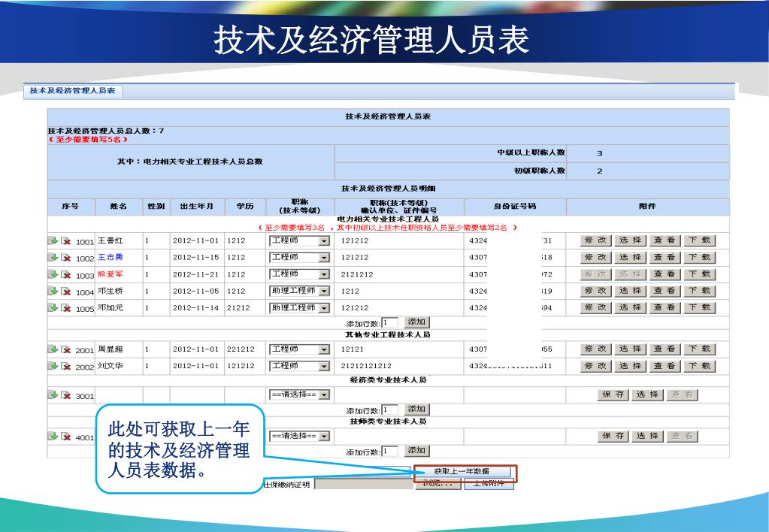
Task: Click 修改 button for row 1002
Action: click(595, 258)
